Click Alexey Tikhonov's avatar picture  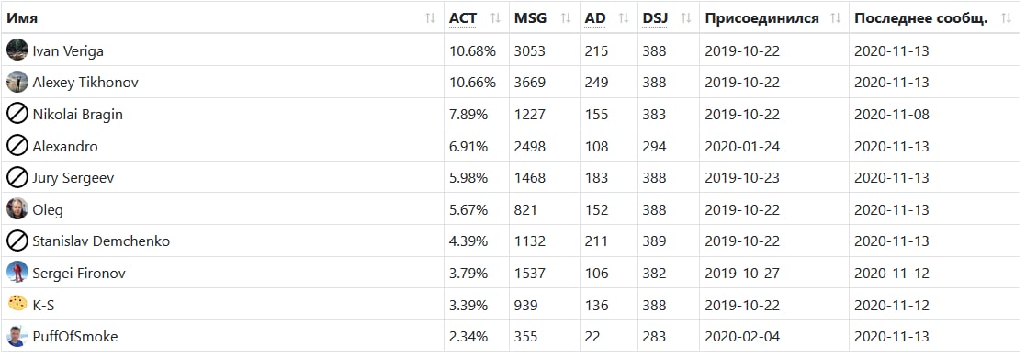click(17, 82)
